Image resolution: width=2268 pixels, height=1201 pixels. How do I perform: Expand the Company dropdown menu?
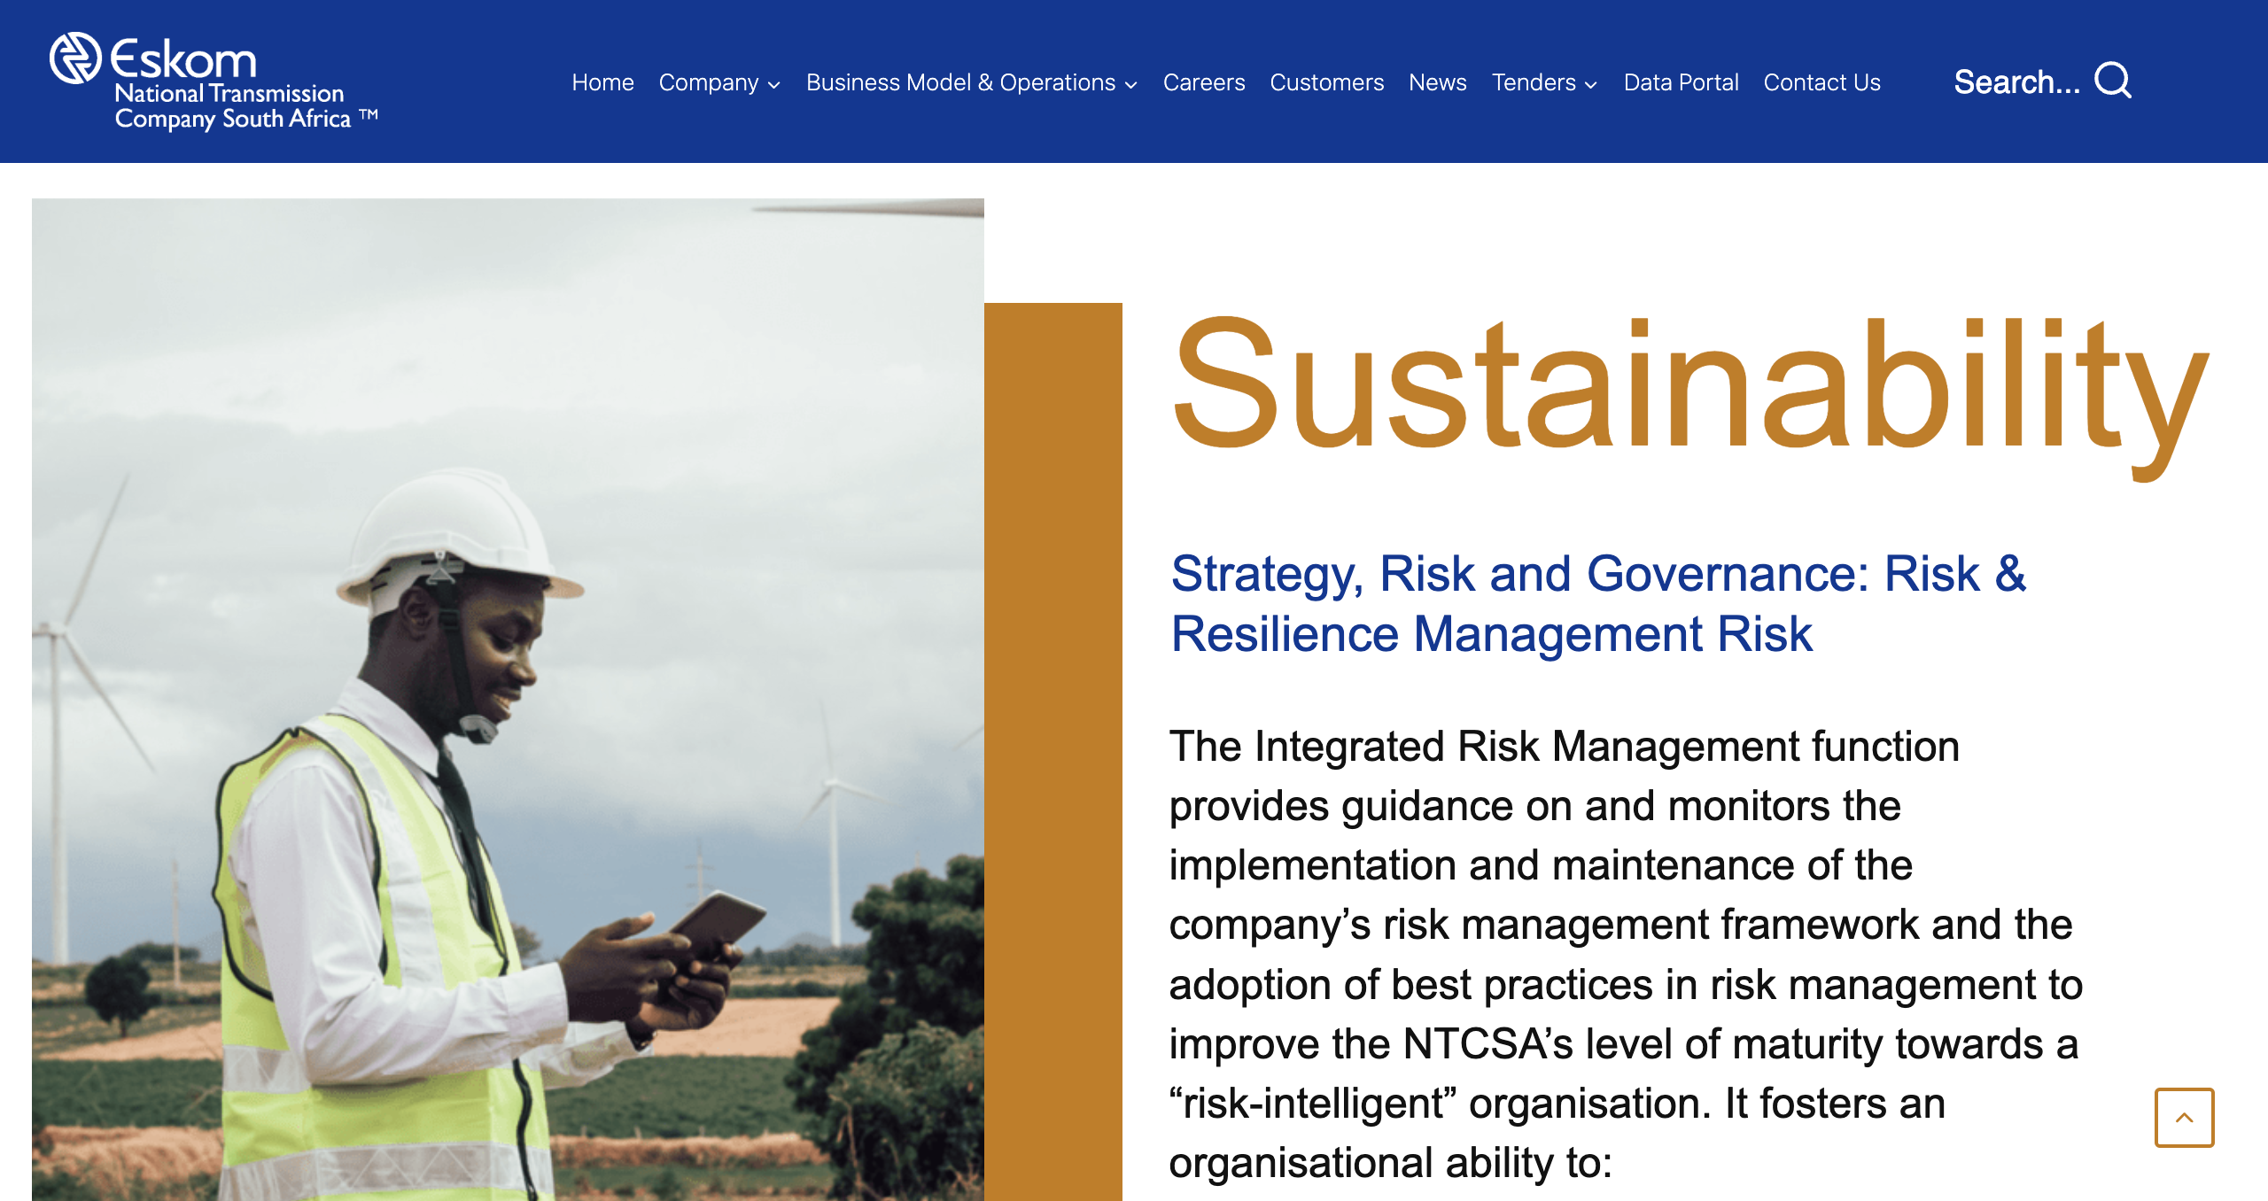pos(711,82)
